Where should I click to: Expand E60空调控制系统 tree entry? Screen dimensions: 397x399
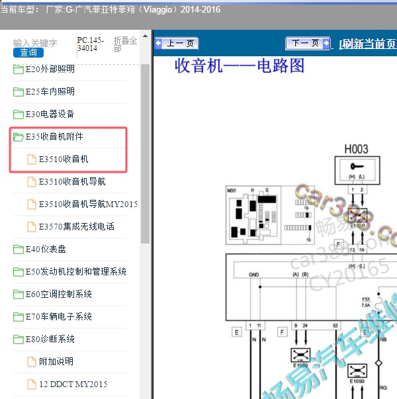point(59,294)
